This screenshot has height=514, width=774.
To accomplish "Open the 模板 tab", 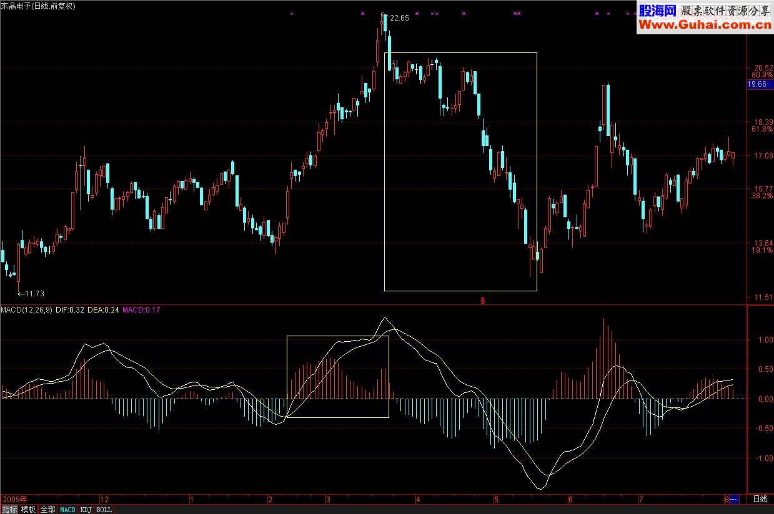I will coord(28,510).
